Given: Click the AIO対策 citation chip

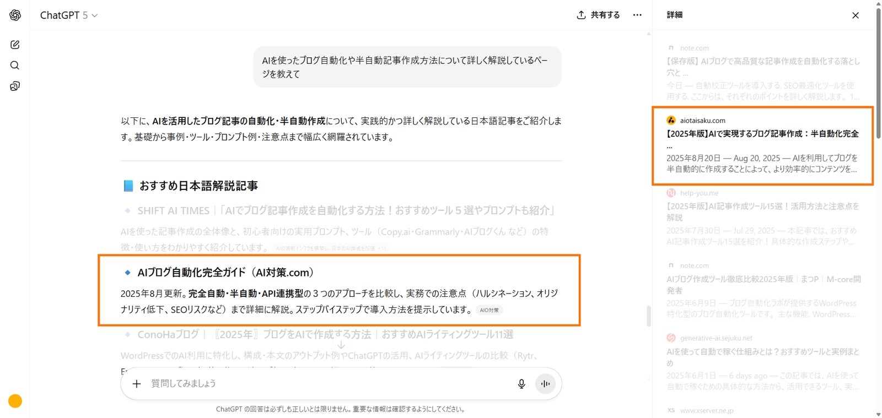Looking at the screenshot, I should point(489,310).
